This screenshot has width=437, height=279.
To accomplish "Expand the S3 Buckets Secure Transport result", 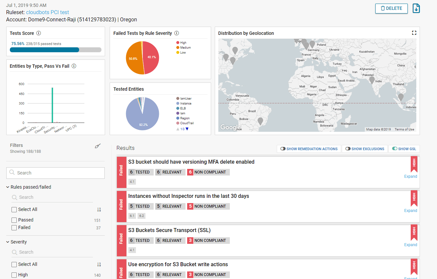I will [x=410, y=245].
